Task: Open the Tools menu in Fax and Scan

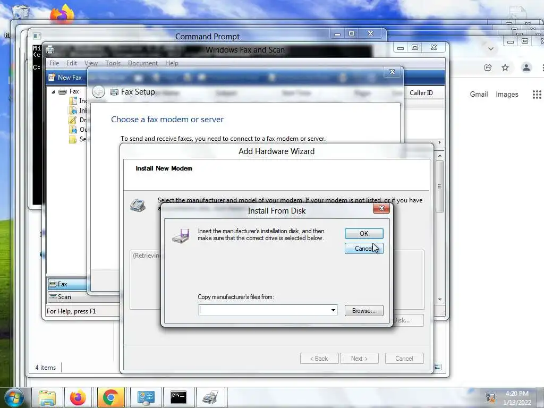Action: [x=113, y=63]
